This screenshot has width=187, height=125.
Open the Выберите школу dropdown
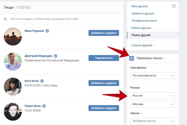click(153, 121)
